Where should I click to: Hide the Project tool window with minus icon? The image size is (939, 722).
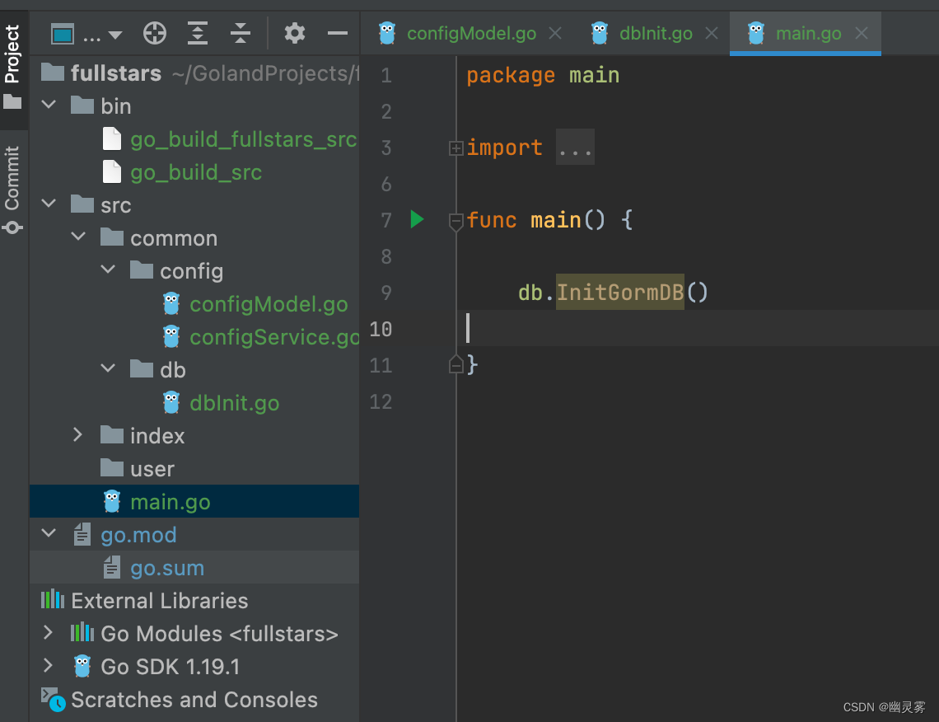338,34
